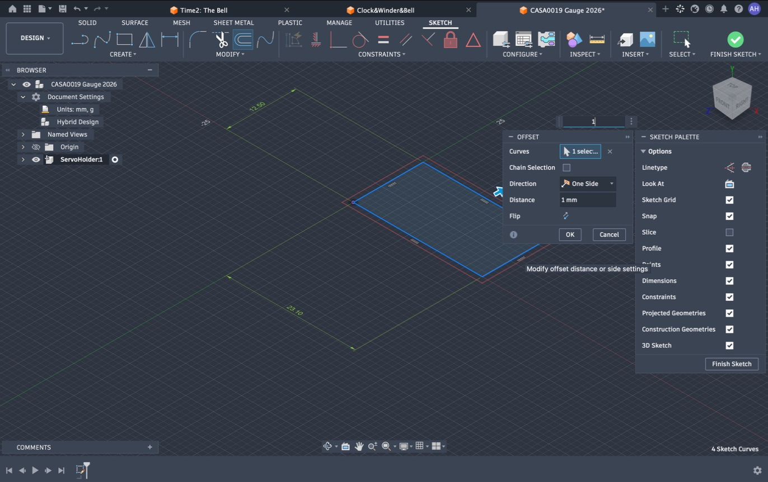Viewport: 768px width, 482px height.
Task: Apply the Tangent constraint icon
Action: [x=360, y=40]
